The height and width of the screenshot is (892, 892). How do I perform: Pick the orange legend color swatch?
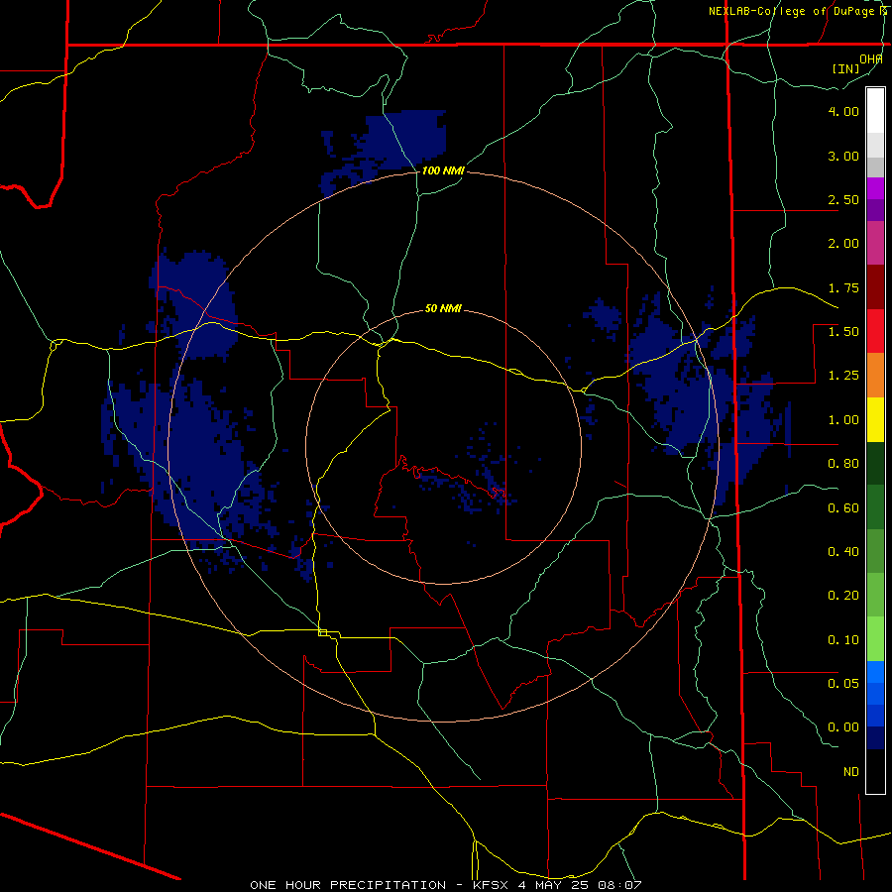(875, 376)
